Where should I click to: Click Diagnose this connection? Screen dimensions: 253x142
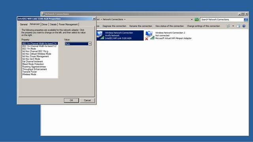pos(114,26)
